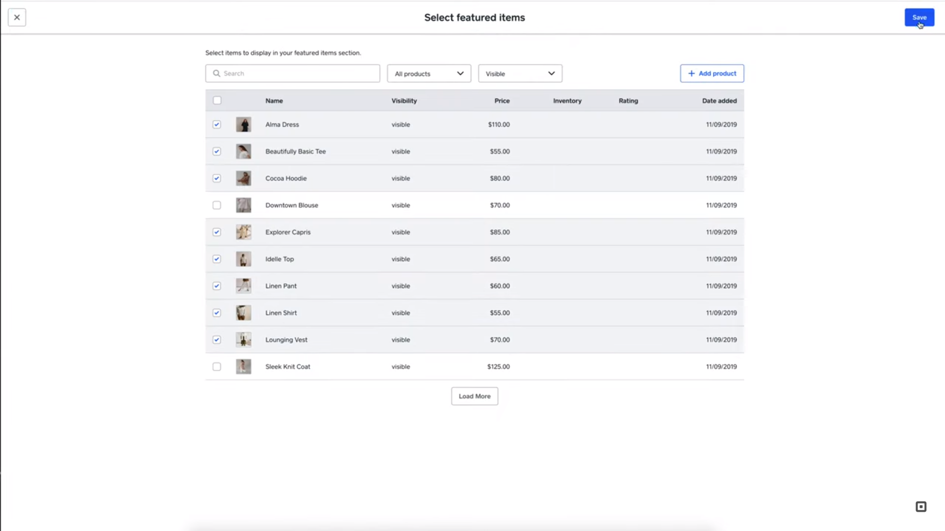Click the search magnifier icon
The width and height of the screenshot is (945, 531).
tap(216, 74)
